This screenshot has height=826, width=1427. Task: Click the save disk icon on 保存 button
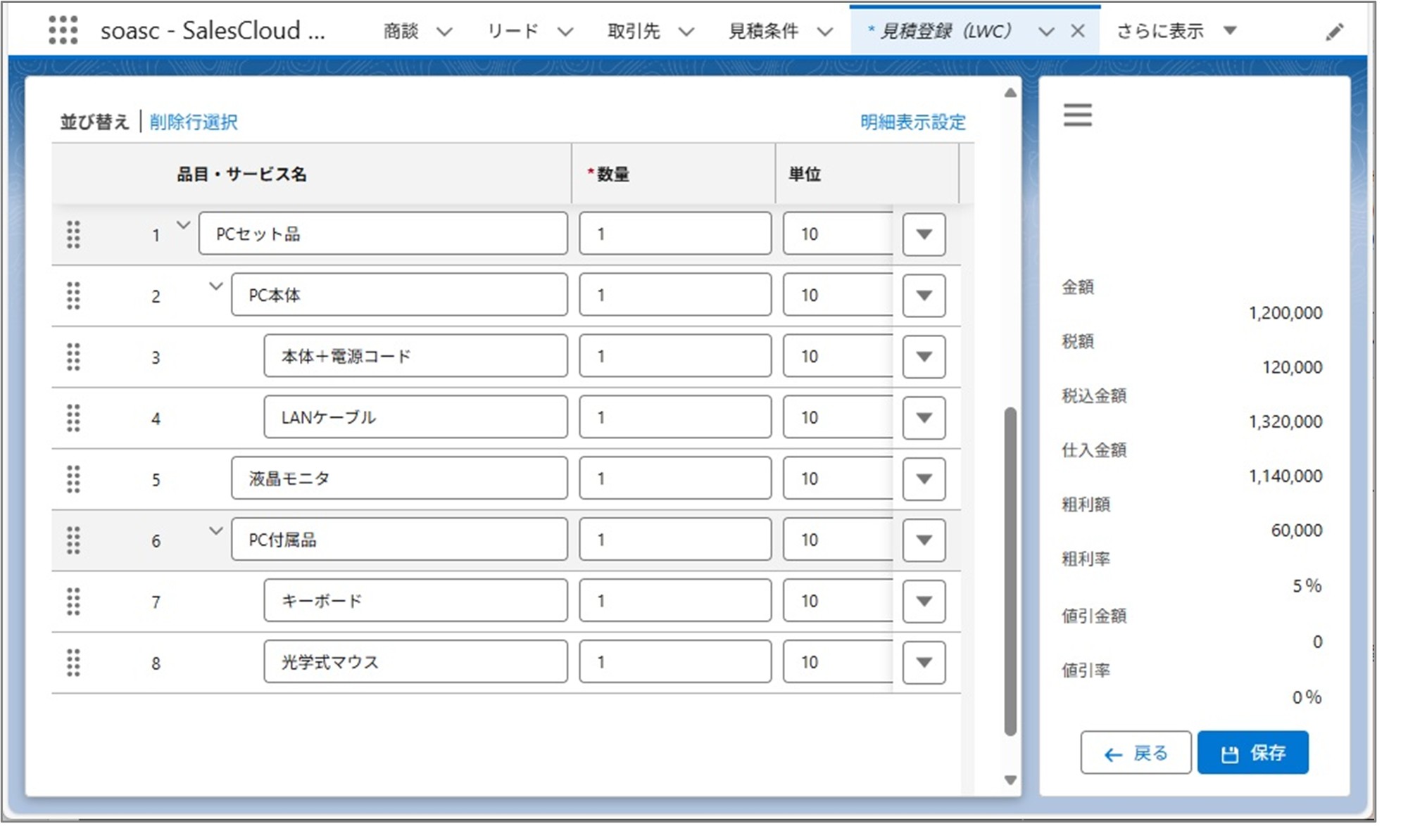(x=1228, y=752)
